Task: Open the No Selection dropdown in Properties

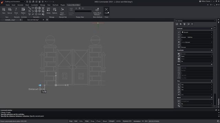Action: click(x=195, y=21)
